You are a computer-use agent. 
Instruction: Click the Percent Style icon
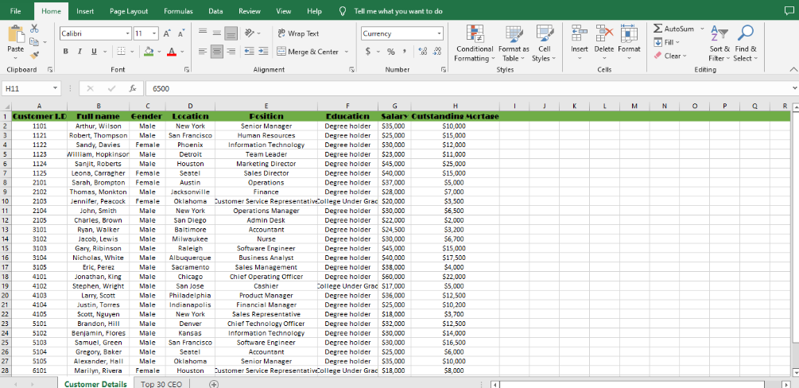tap(391, 52)
